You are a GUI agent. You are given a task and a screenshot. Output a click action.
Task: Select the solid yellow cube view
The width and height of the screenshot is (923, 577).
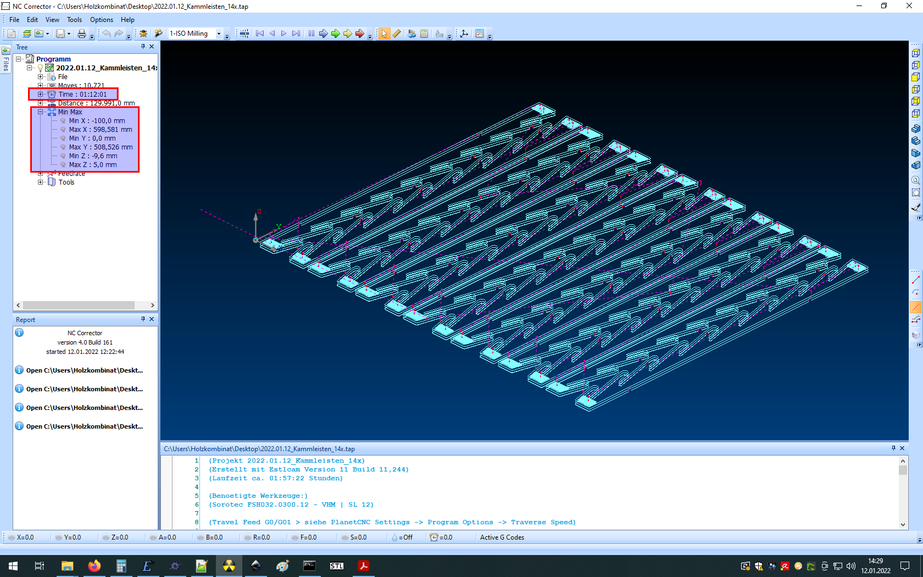tap(916, 77)
